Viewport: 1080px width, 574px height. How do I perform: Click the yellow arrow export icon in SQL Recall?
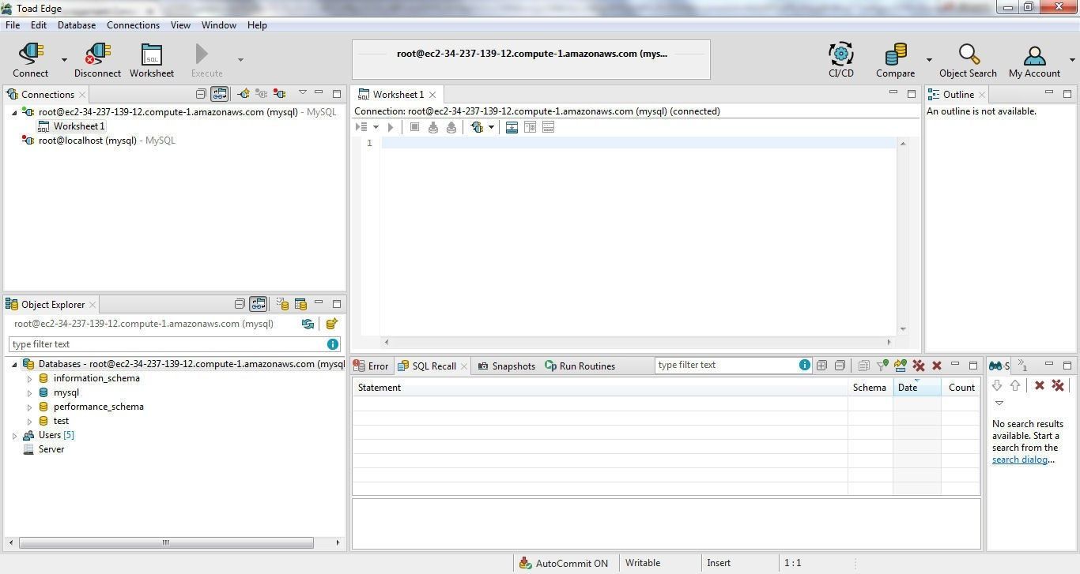[900, 366]
